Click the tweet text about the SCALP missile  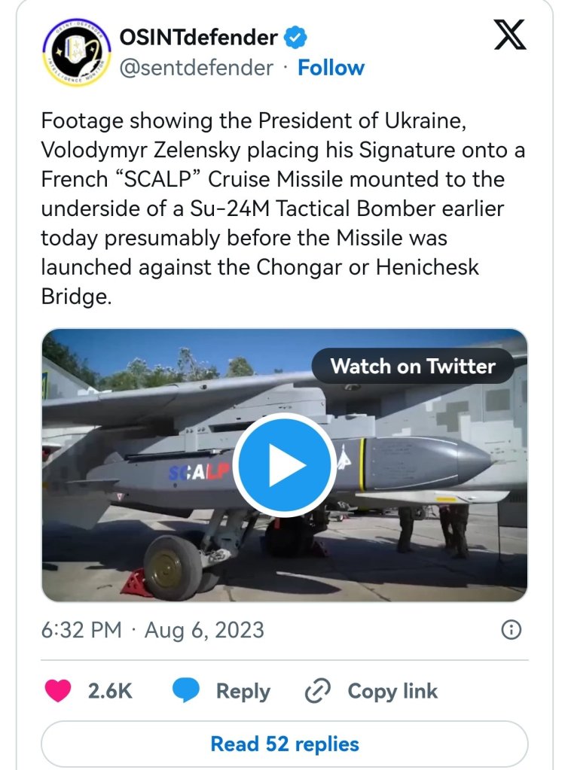[x=283, y=208]
